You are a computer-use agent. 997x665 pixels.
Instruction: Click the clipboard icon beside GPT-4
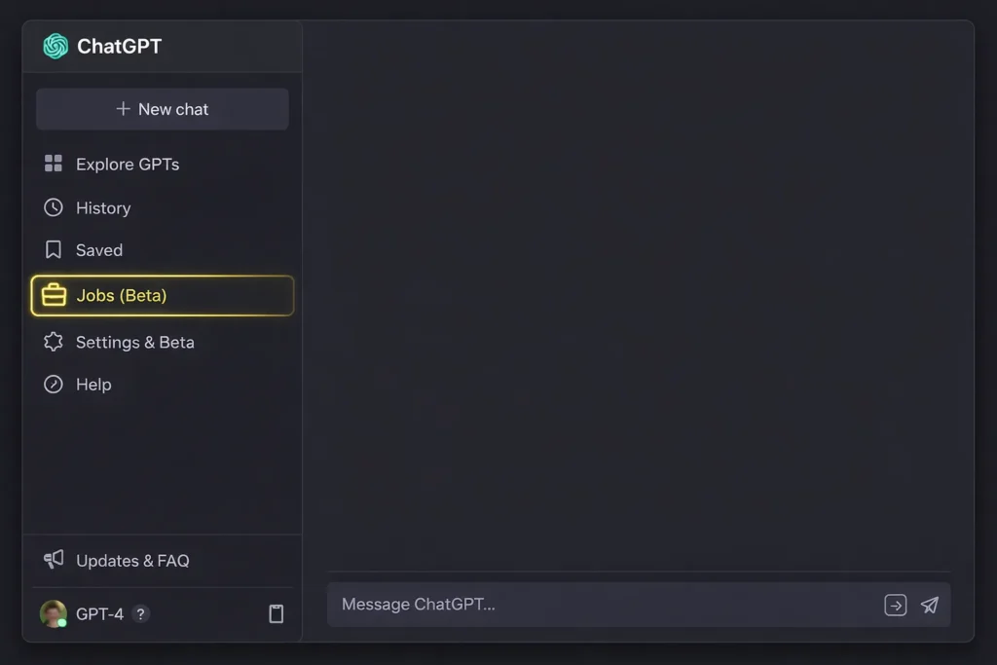(277, 613)
